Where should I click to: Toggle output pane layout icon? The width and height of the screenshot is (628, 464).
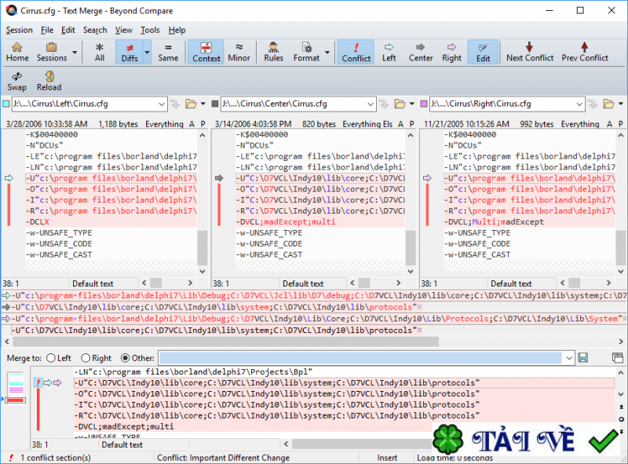[618, 358]
